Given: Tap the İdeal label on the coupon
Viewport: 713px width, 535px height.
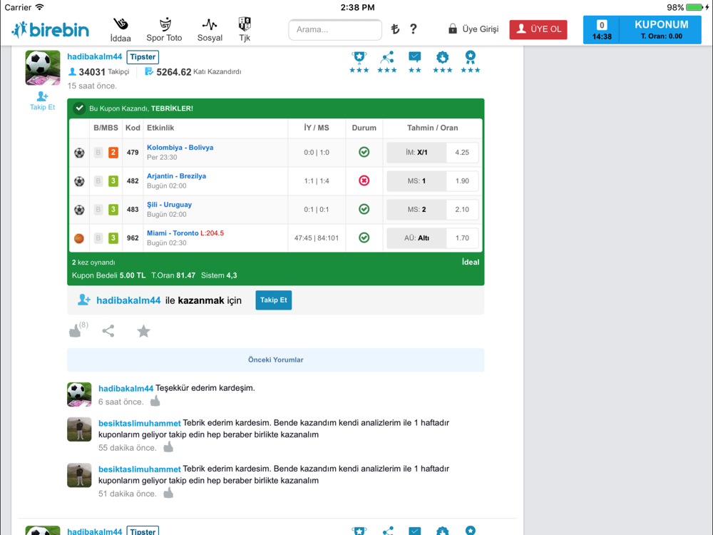Looking at the screenshot, I should tap(471, 262).
